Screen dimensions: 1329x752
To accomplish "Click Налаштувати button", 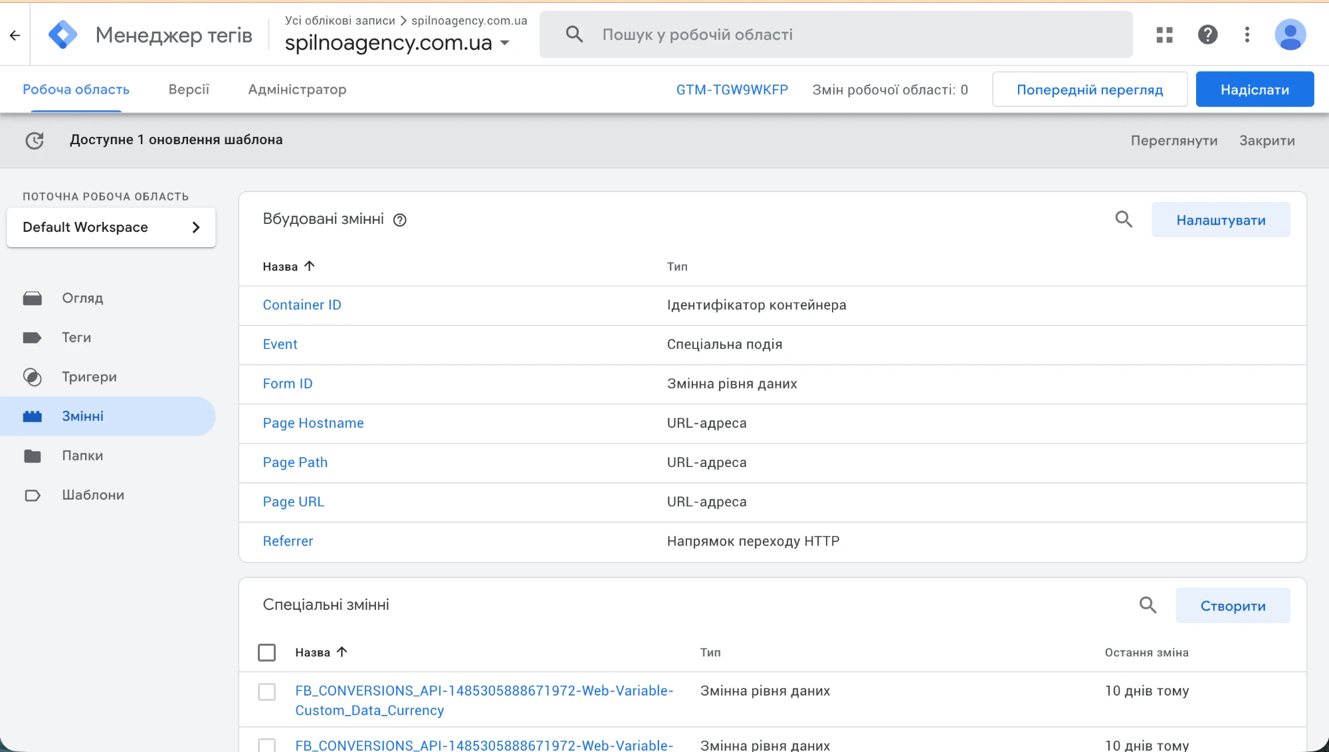I will click(1221, 220).
